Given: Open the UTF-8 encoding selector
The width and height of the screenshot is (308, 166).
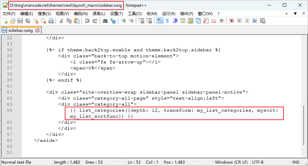Looking at the screenshot, I should [257, 162].
